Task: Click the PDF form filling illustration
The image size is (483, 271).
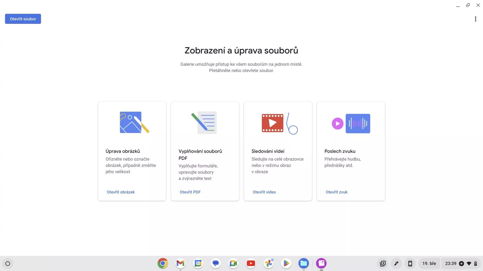Action: click(x=204, y=122)
